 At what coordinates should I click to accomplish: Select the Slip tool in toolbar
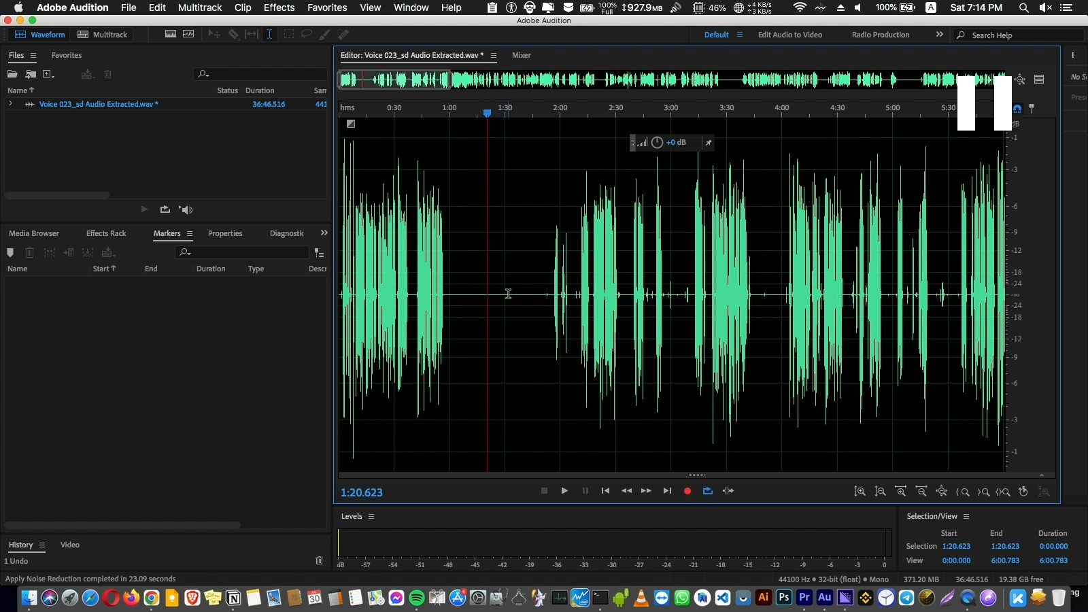pos(252,34)
